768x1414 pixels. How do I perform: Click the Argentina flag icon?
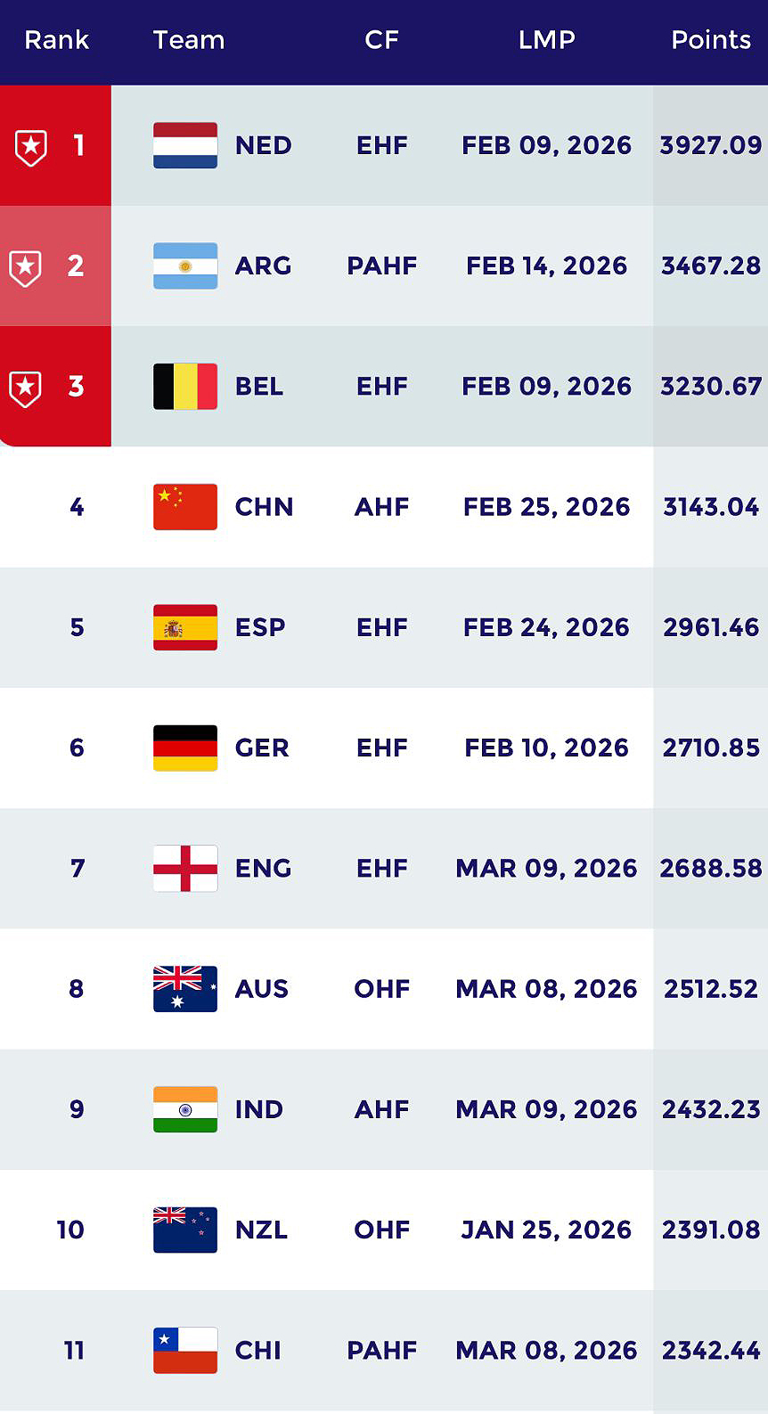[x=185, y=266]
